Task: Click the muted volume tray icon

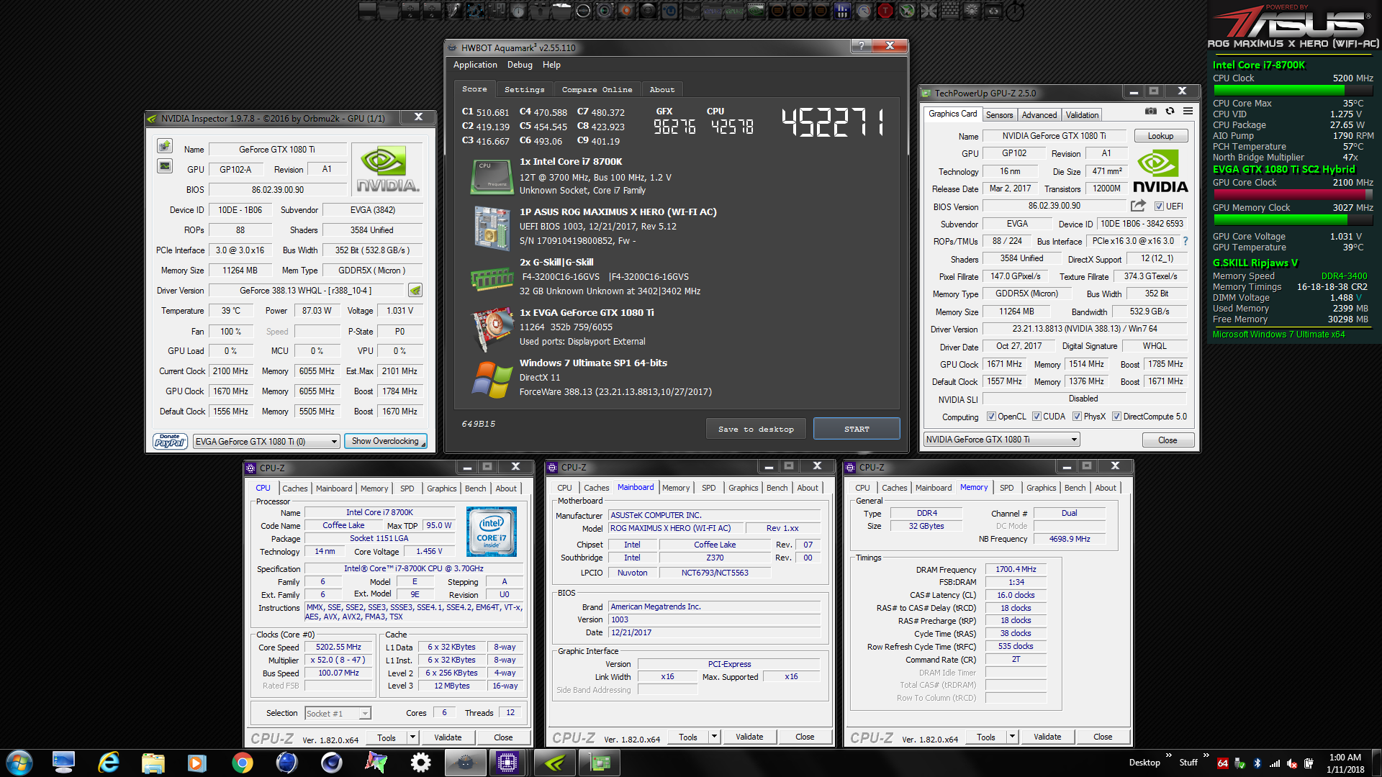Action: click(1292, 763)
